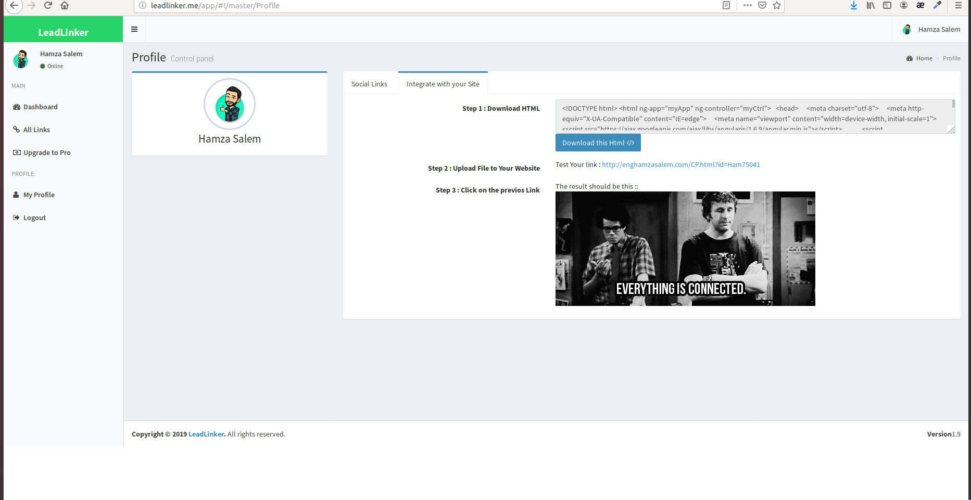
Task: Open the LeadLinker footer link
Action: coord(206,434)
